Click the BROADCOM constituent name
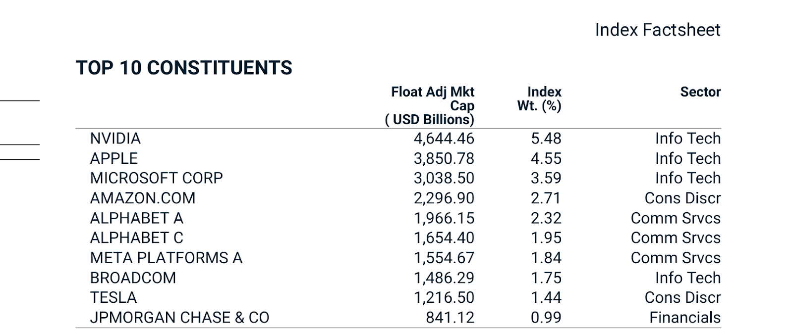Screen dimensions: 793x331 pos(133,278)
